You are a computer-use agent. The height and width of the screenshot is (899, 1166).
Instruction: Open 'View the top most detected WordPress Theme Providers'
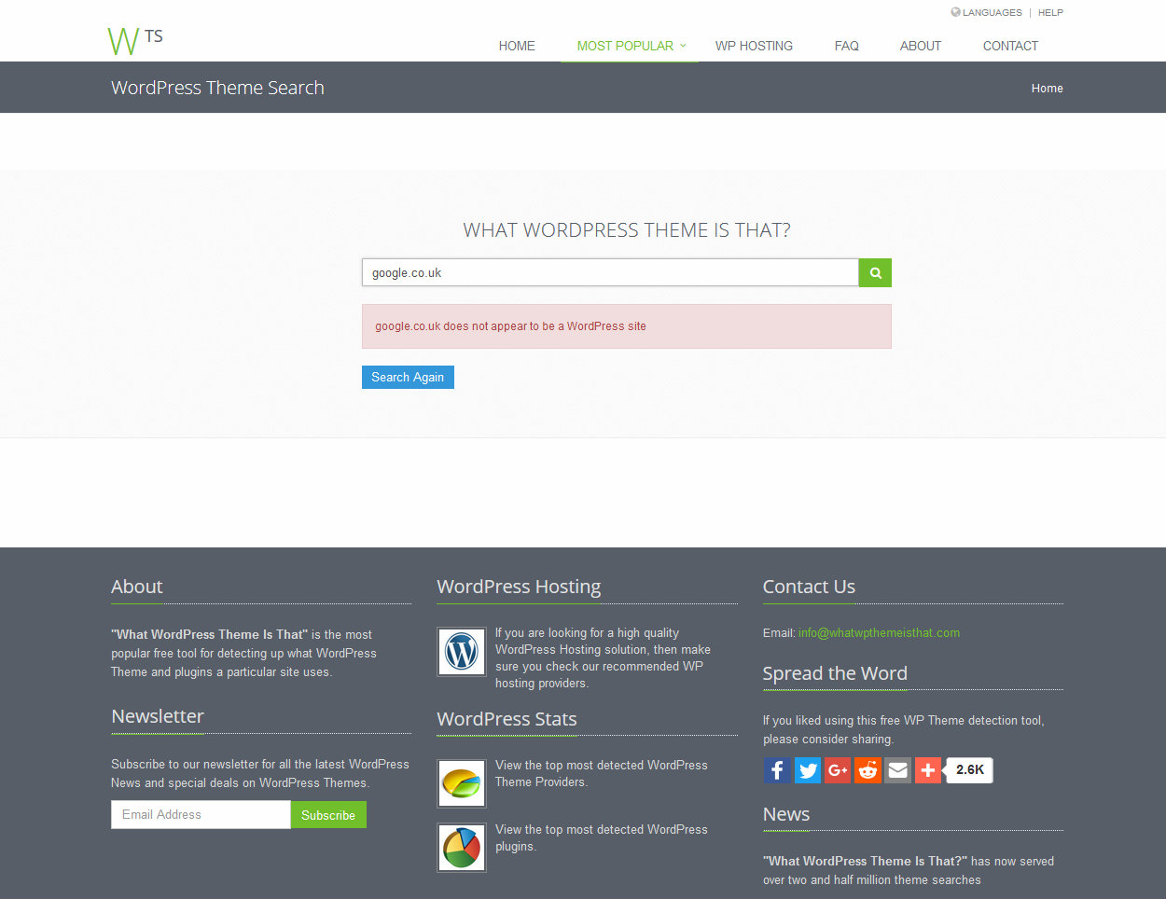coord(602,774)
